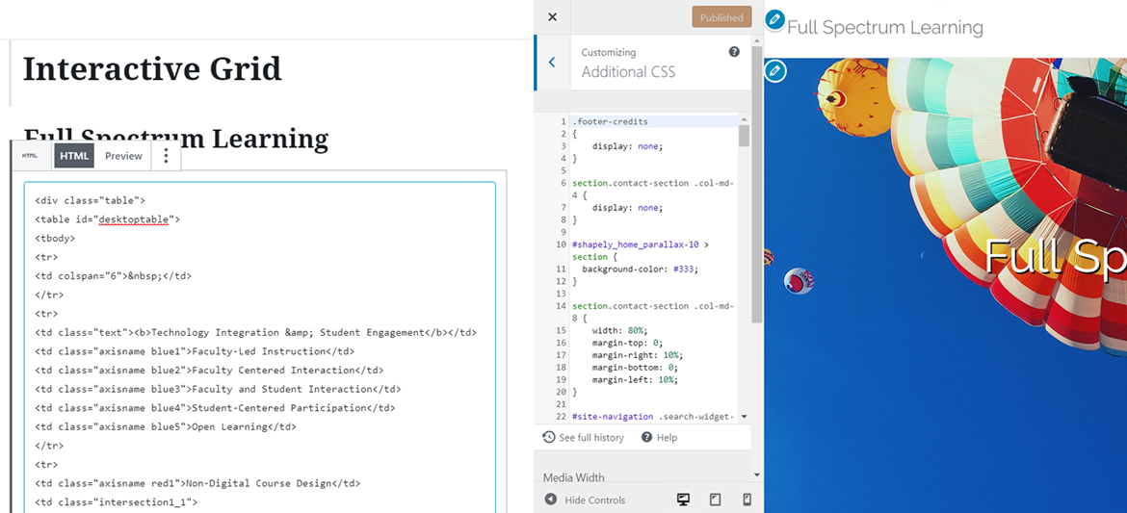Go back using the Customizer back chevron
Image resolution: width=1127 pixels, height=513 pixels.
552,63
